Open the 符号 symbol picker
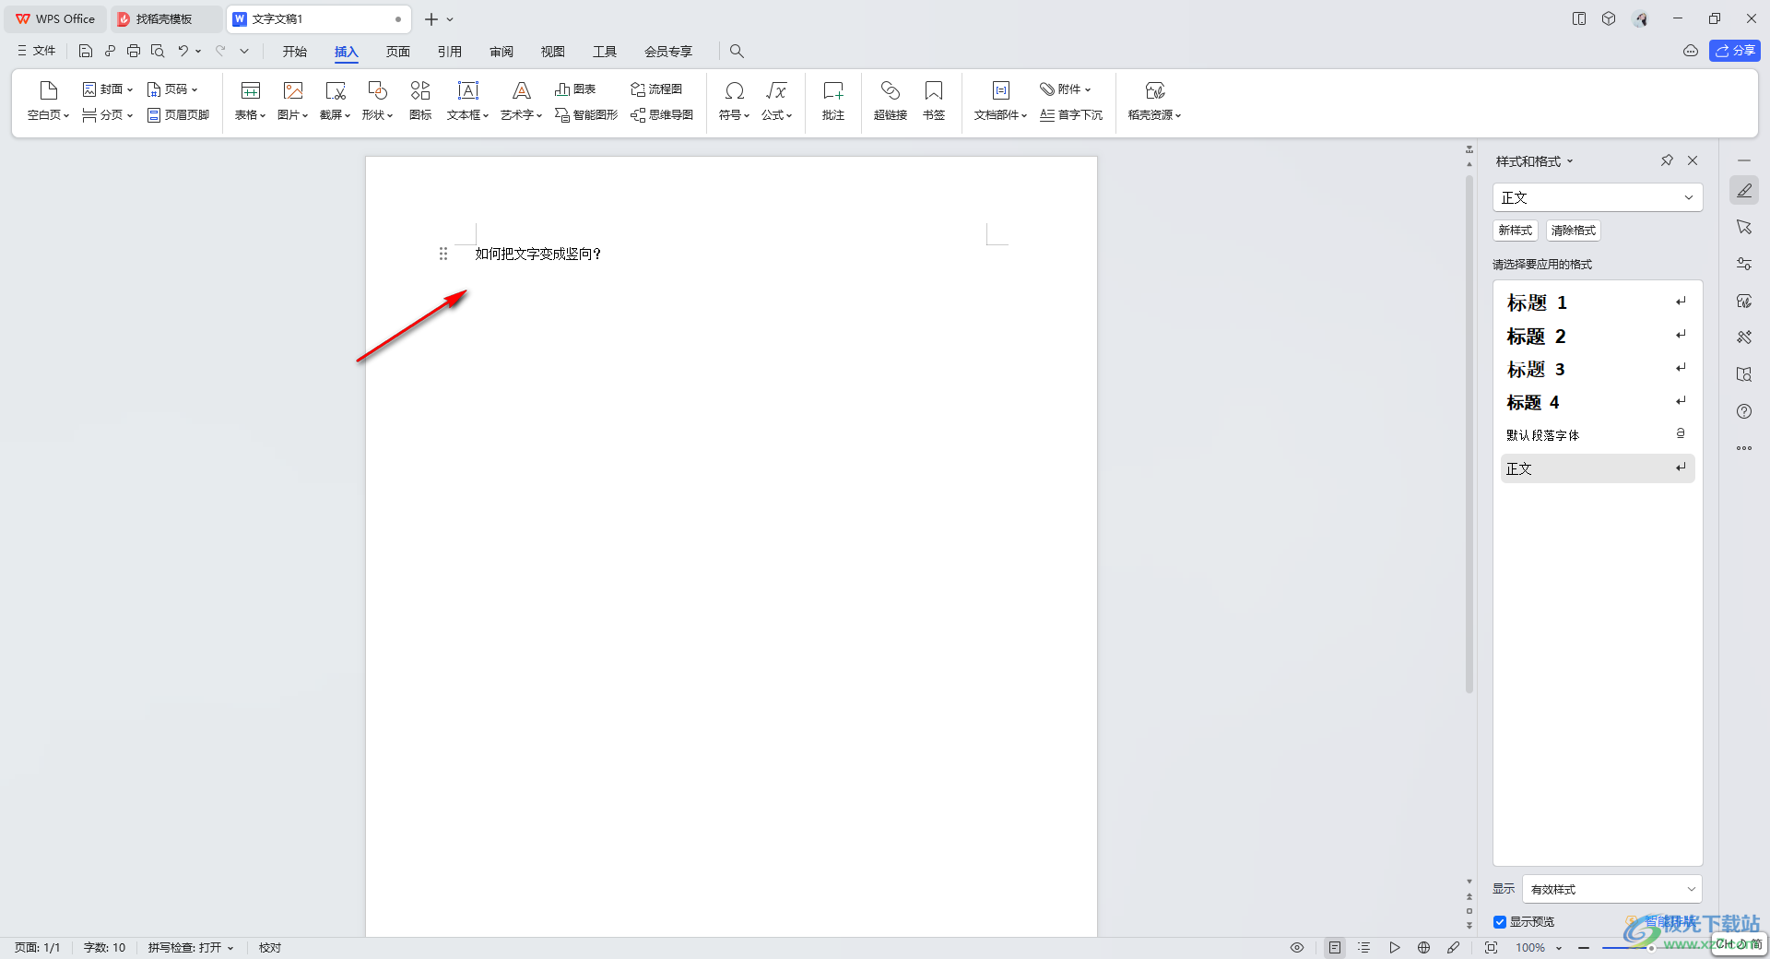This screenshot has height=959, width=1770. pos(734,101)
